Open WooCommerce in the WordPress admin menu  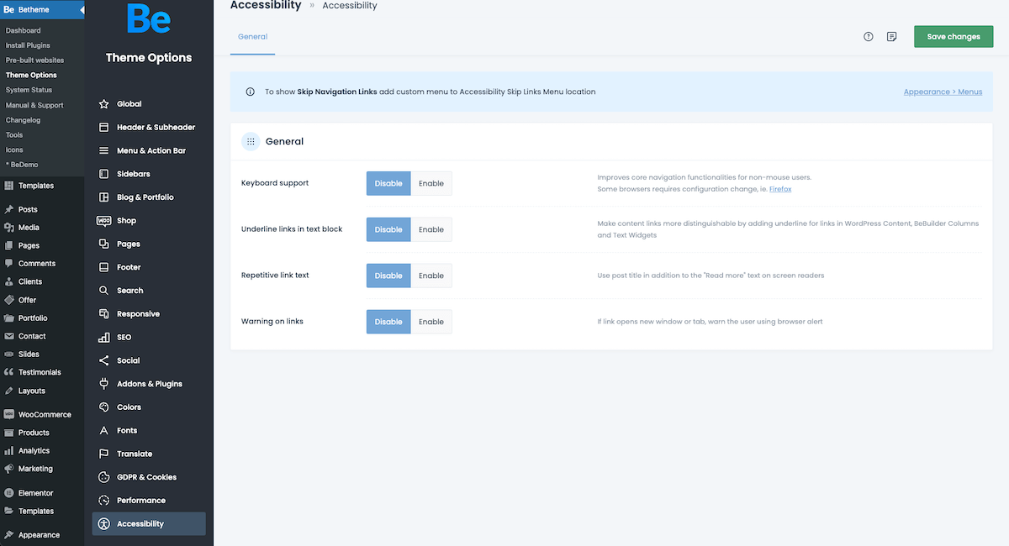tap(45, 414)
